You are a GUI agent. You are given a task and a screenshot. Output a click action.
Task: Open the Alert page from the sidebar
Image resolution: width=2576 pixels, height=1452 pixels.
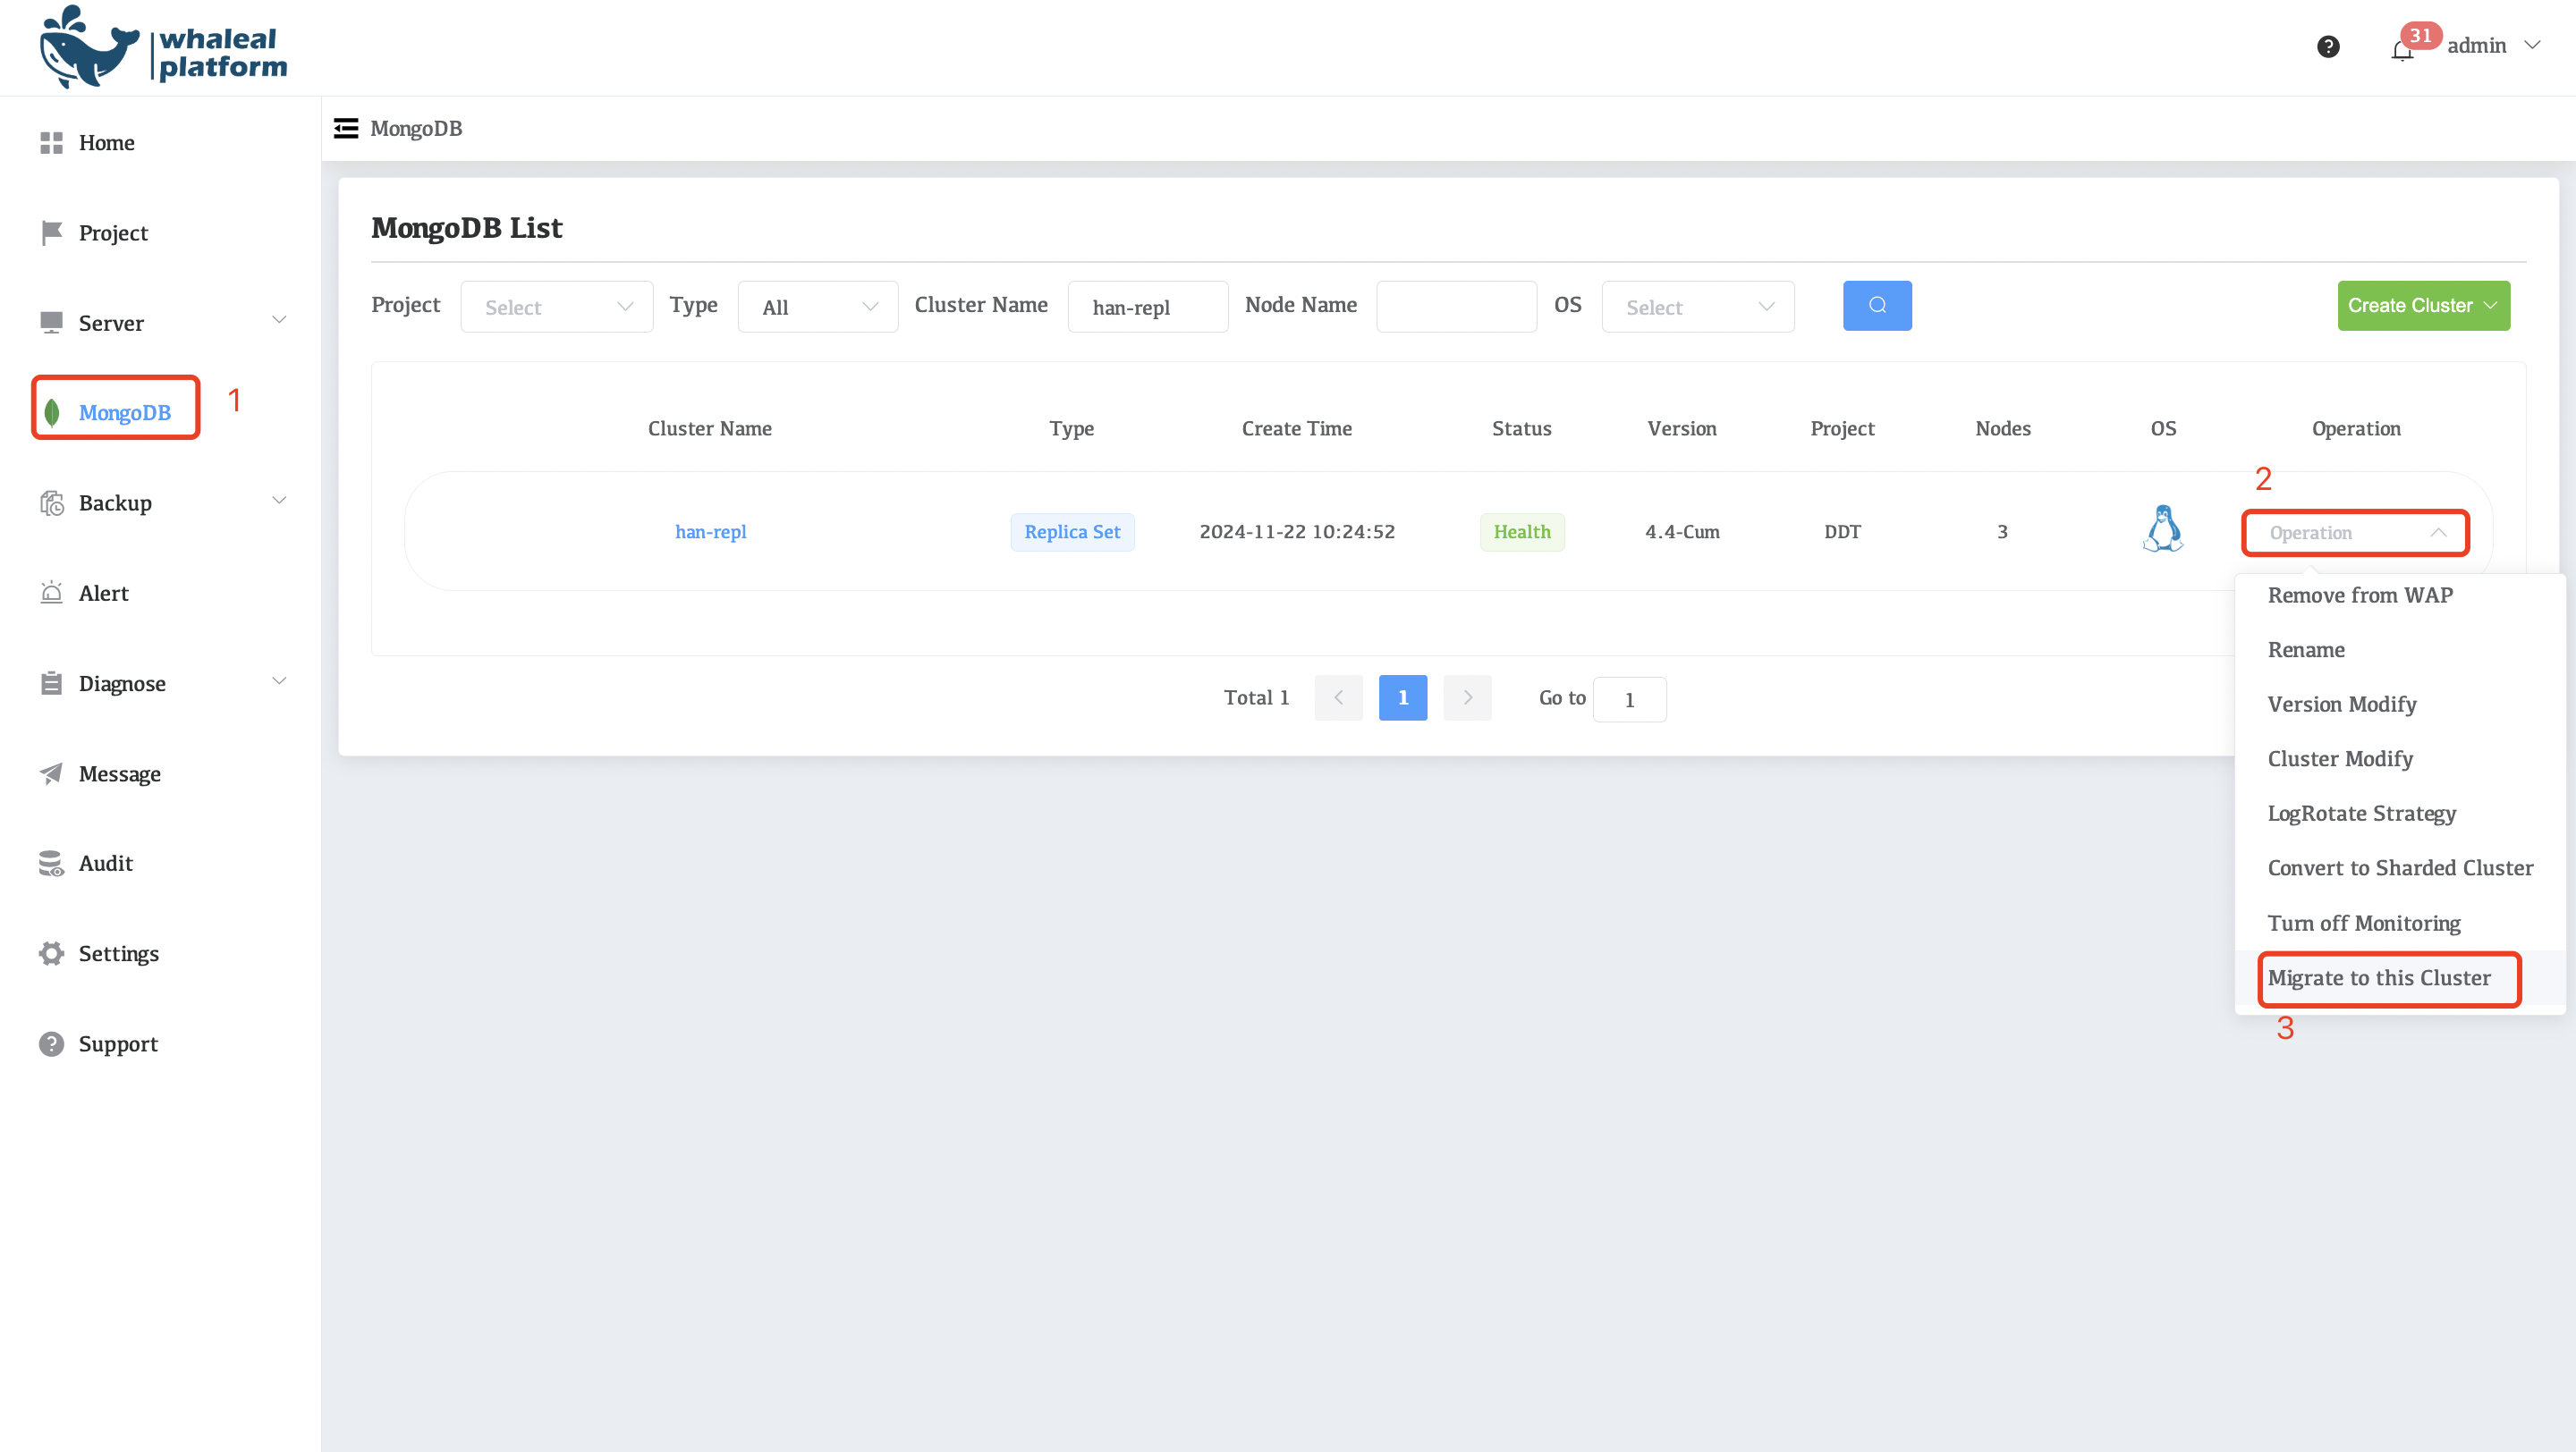coord(103,593)
